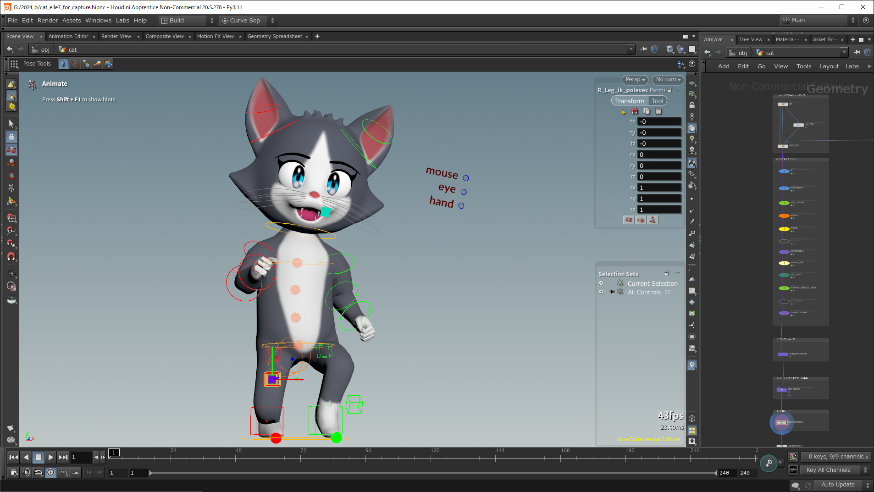The height and width of the screenshot is (492, 874).
Task: Select the Transform button in Parms panel
Action: coord(629,101)
